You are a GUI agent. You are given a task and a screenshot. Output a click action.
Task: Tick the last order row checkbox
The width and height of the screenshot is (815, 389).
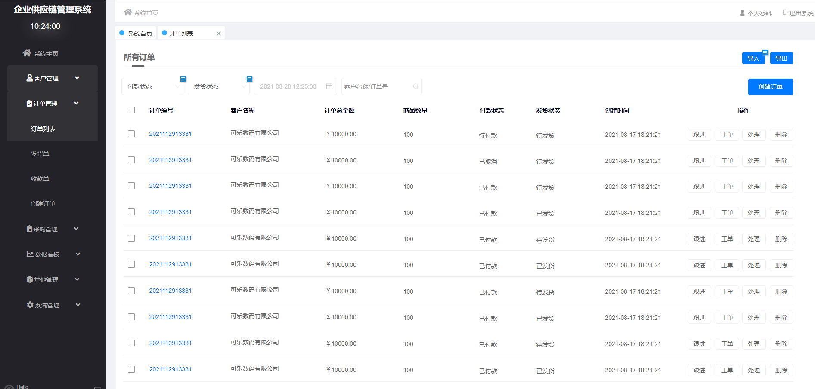(x=131, y=369)
